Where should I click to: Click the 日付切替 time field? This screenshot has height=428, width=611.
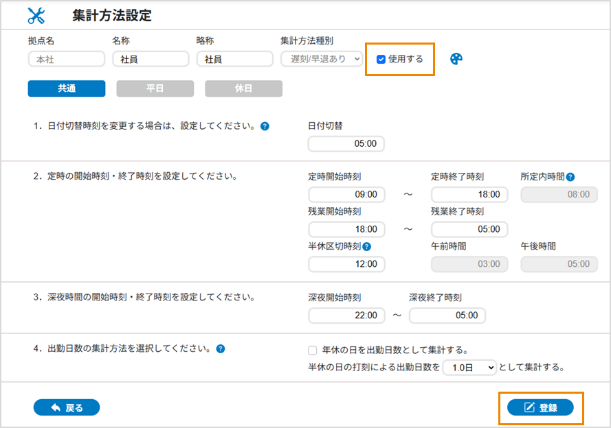[x=346, y=144]
